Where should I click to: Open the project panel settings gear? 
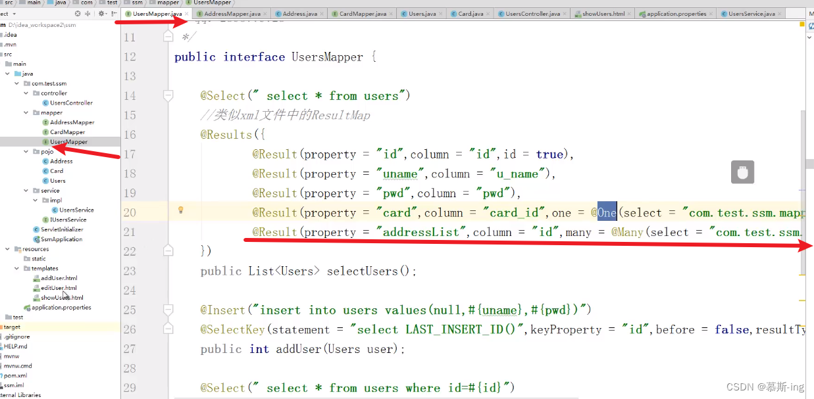click(103, 13)
